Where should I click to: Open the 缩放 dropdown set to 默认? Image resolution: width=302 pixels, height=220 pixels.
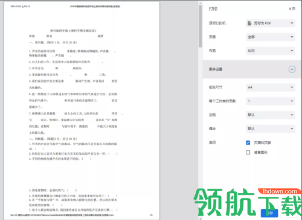[x=271, y=129]
